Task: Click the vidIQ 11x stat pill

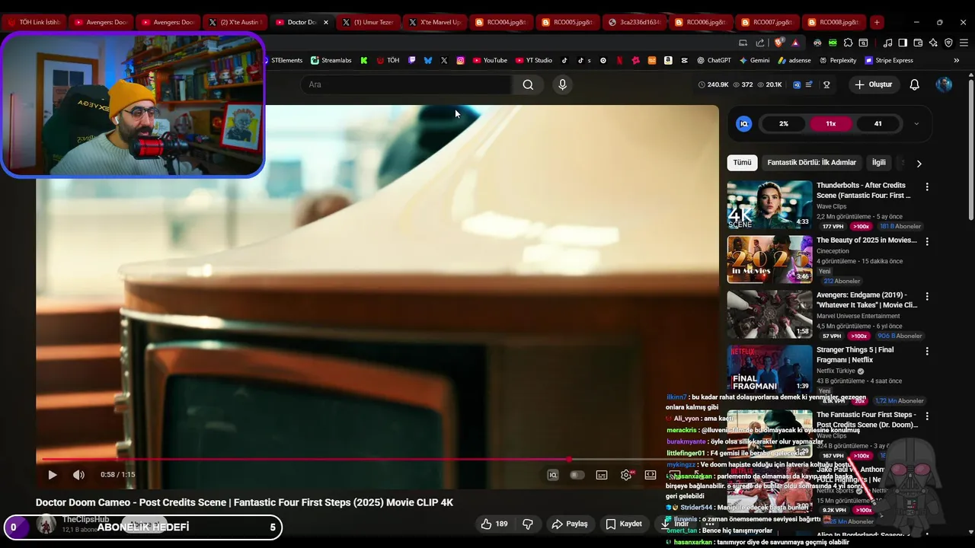Action: [x=830, y=123]
